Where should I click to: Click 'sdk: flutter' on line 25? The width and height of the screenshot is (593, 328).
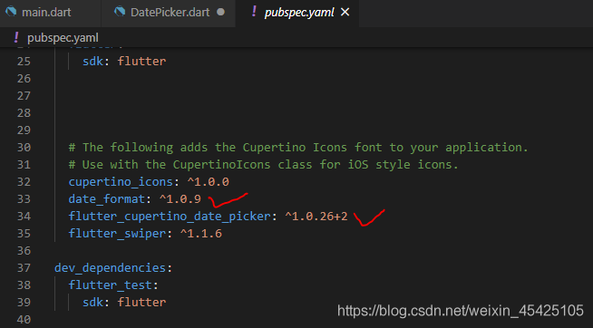(x=124, y=62)
